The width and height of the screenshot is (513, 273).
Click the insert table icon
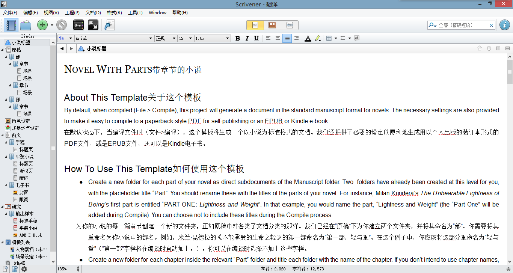point(329,38)
